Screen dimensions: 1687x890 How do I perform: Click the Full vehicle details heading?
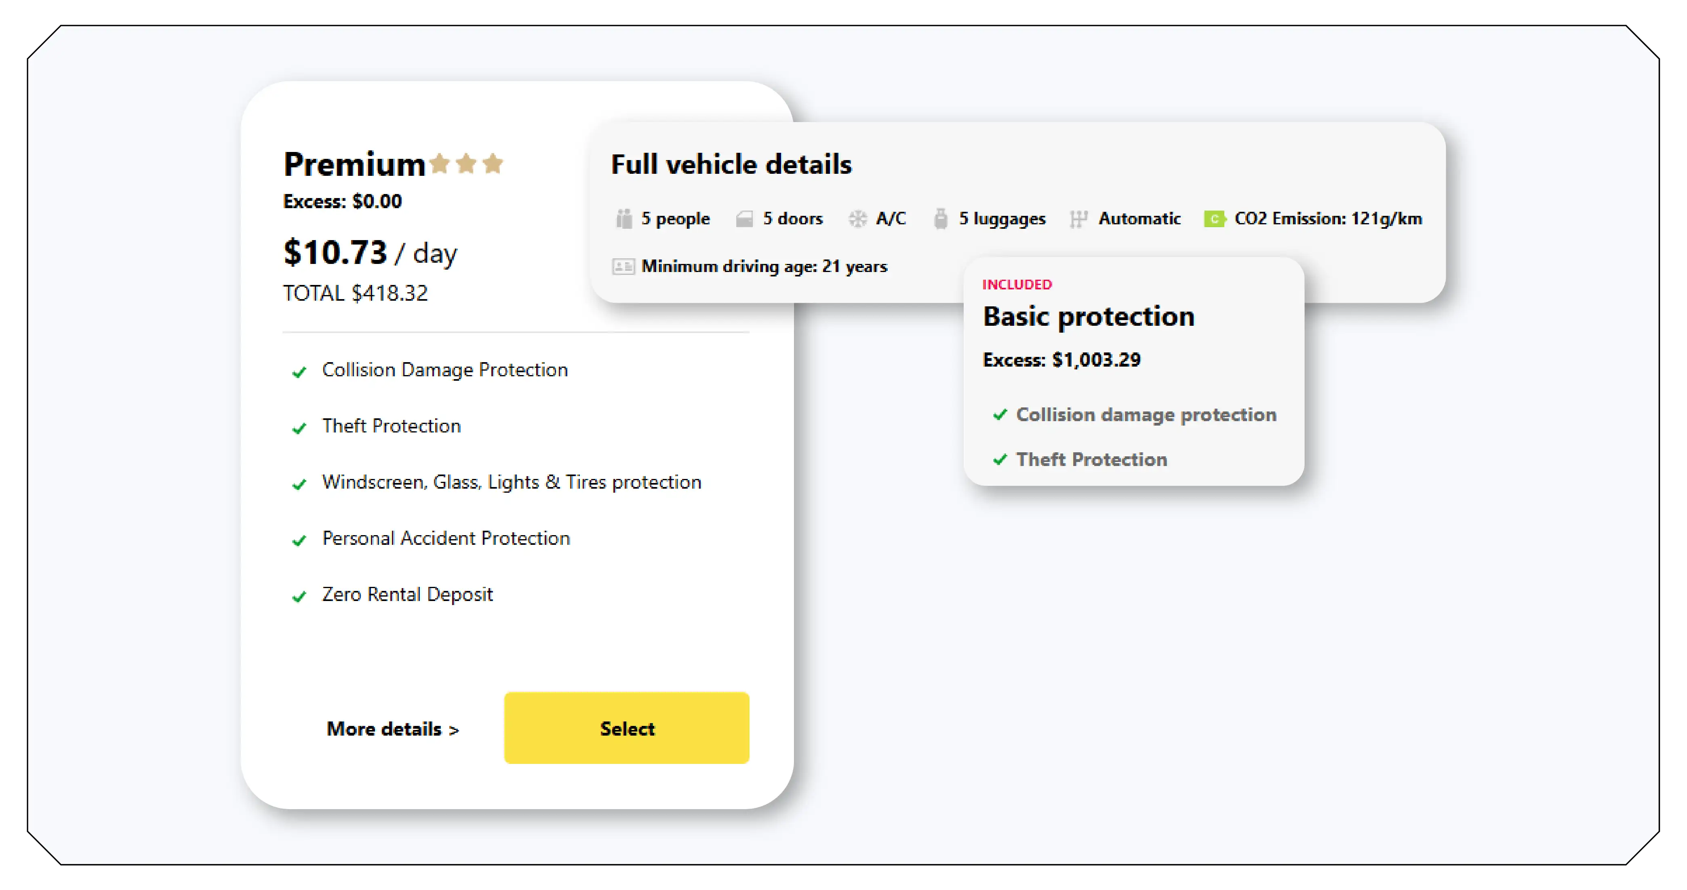pos(731,165)
